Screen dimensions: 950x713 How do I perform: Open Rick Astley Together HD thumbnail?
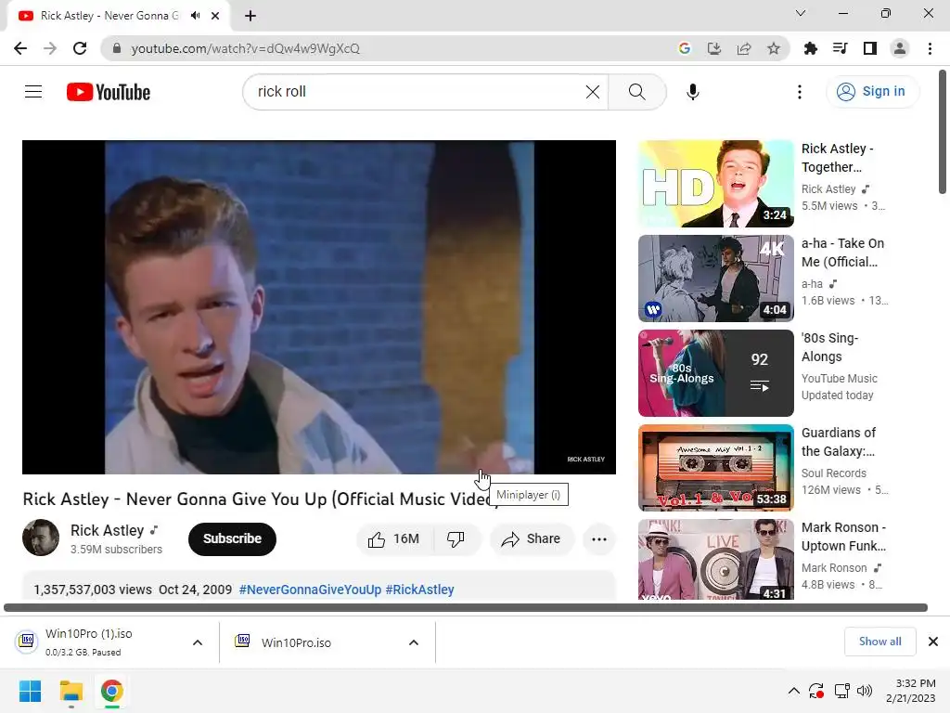715,184
